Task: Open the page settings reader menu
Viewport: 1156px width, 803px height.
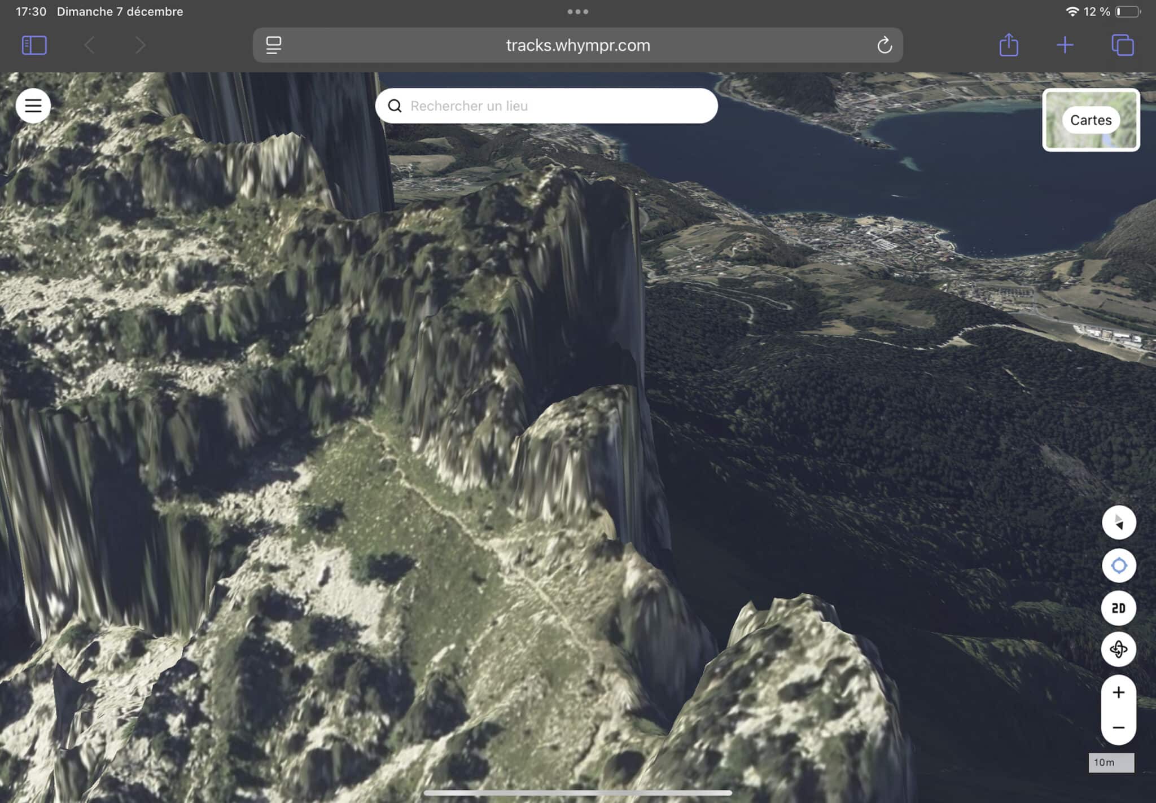Action: click(x=274, y=45)
